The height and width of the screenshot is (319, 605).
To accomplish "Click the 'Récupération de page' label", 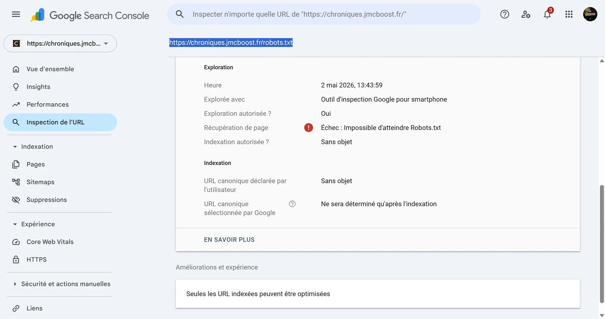I will pyautogui.click(x=236, y=128).
